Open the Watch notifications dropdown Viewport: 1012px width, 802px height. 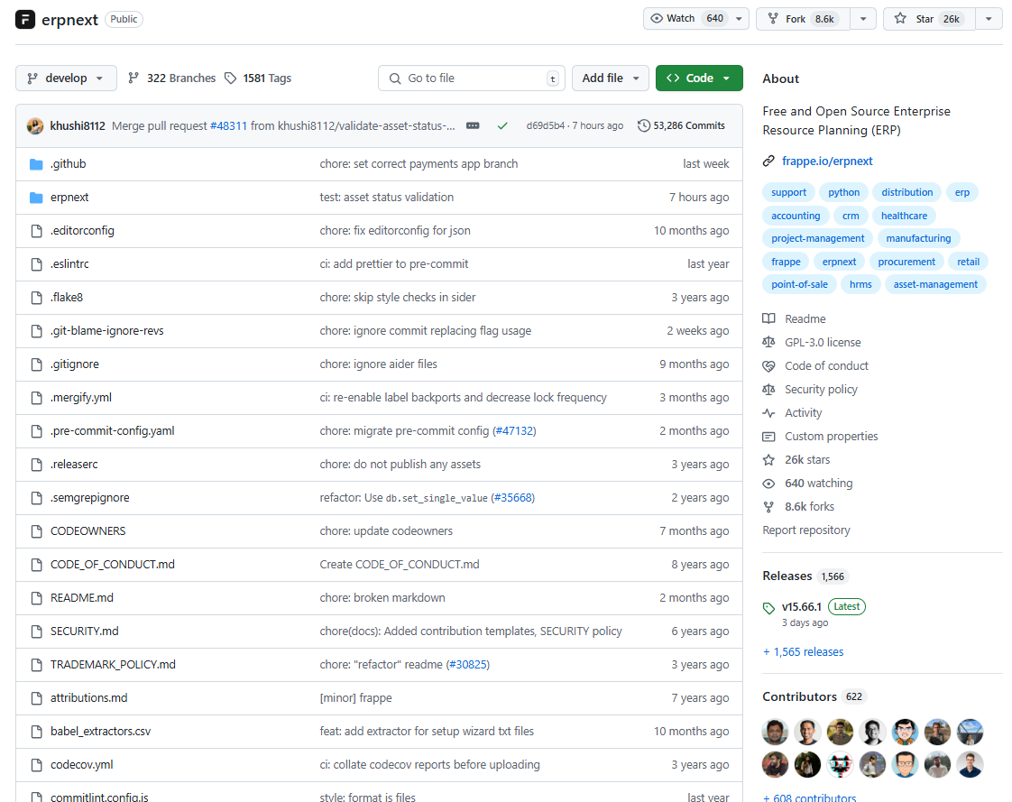695,19
